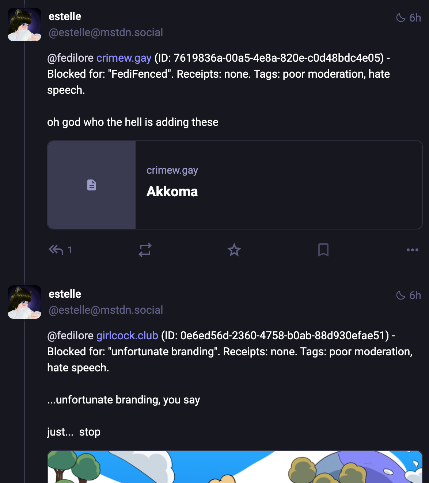Open the Akkoma link preview card title

(172, 192)
